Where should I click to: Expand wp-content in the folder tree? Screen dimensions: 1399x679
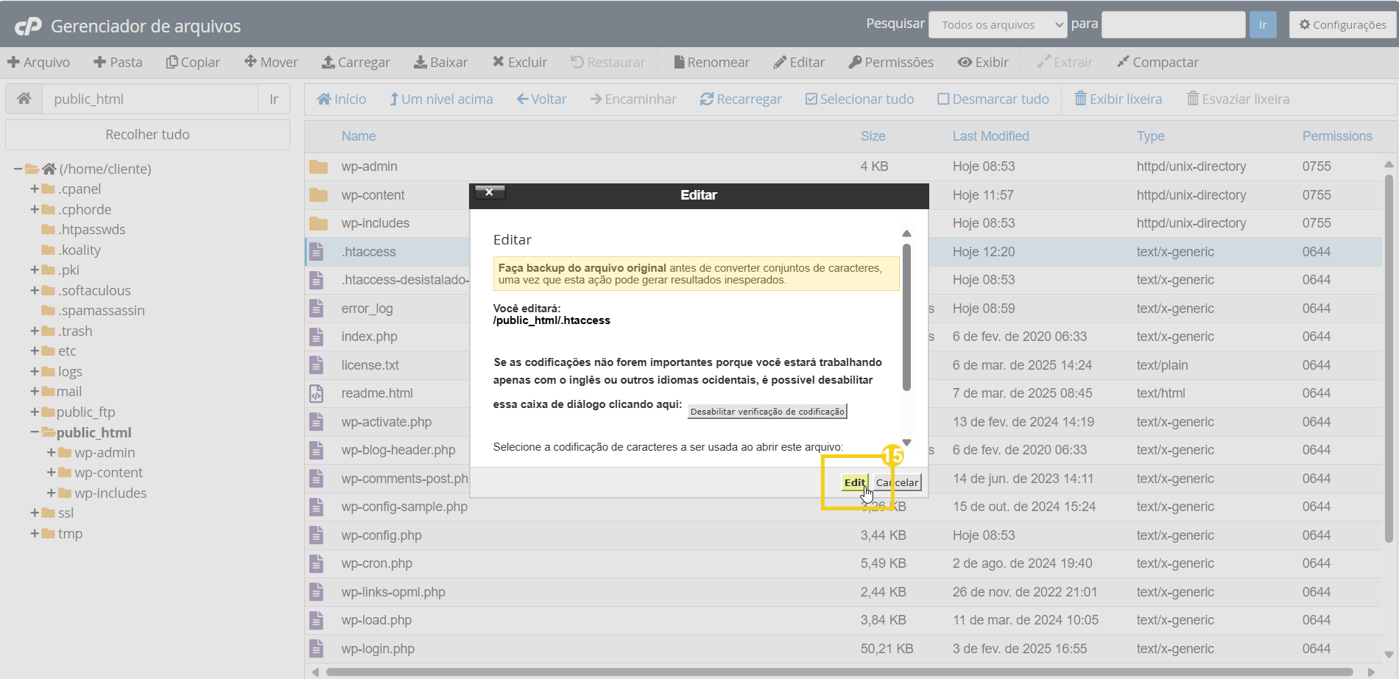(51, 473)
